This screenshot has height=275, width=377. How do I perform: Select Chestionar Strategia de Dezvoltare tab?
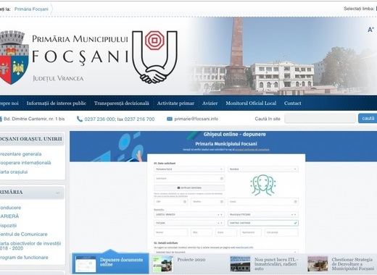coord(341,263)
